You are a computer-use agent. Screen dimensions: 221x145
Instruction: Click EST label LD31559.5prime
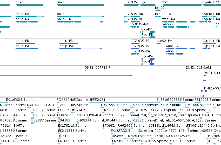click(114, 105)
